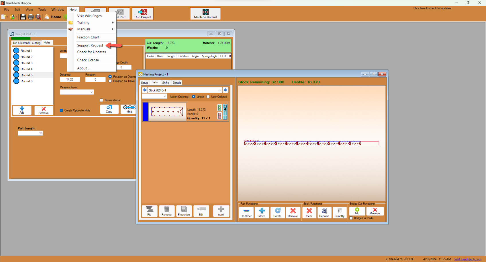
Task: Open the New document dropdown arrow
Action: (7, 17)
